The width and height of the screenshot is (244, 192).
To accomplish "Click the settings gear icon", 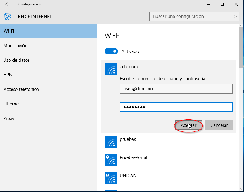I will pyautogui.click(x=7, y=16).
